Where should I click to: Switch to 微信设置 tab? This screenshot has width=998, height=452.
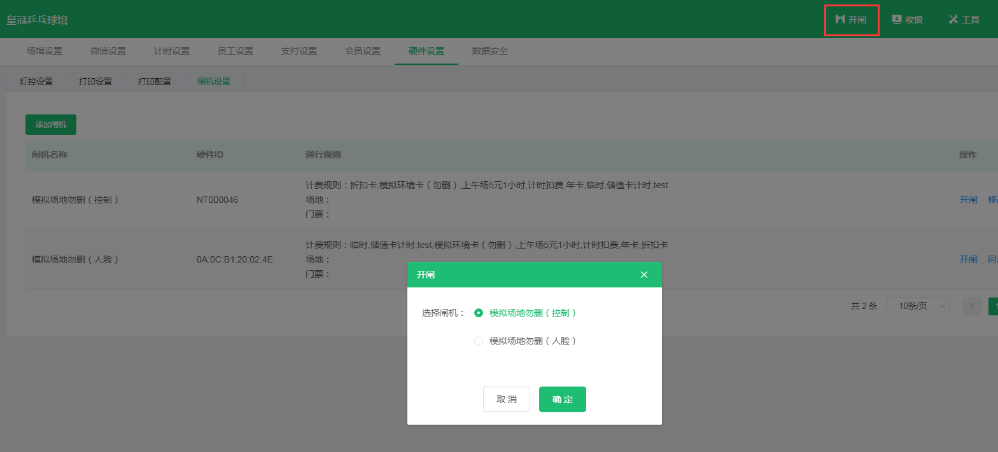click(108, 51)
